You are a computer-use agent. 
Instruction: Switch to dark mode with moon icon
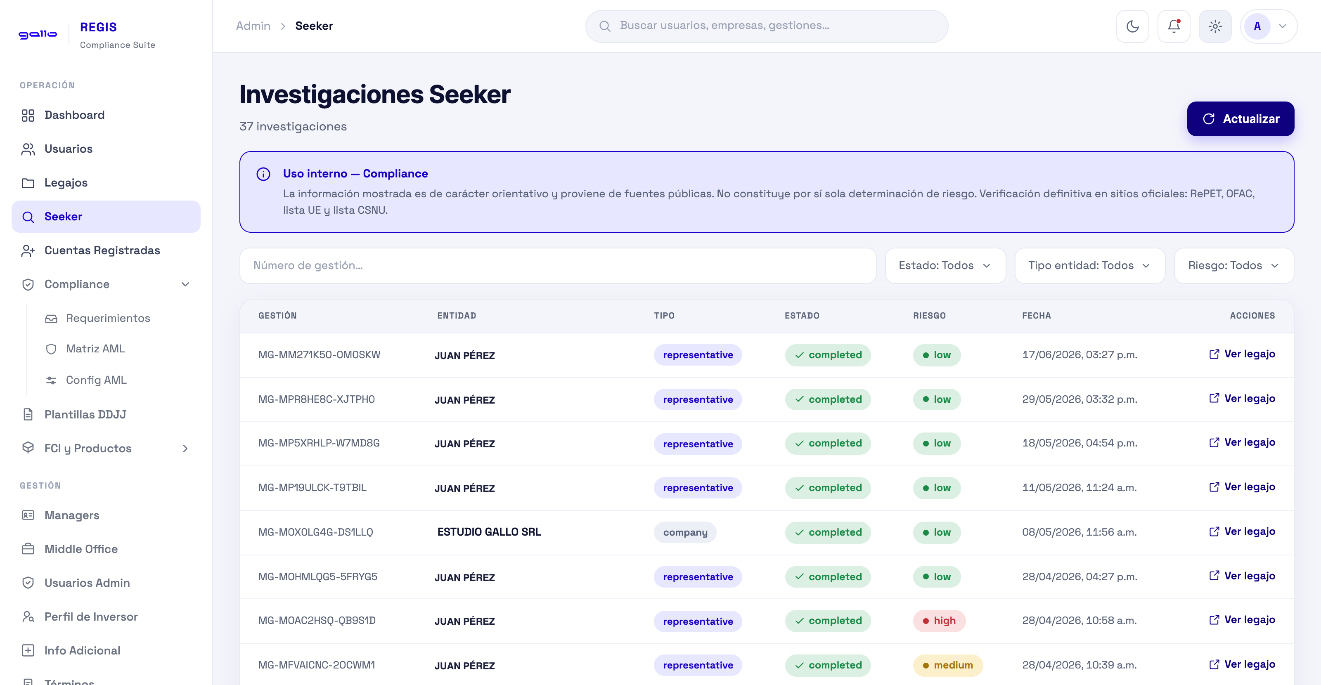tap(1132, 26)
